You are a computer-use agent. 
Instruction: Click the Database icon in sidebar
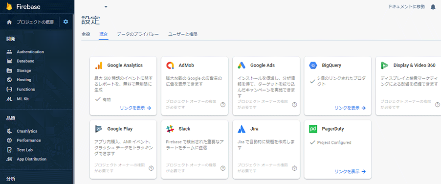pos(9,61)
